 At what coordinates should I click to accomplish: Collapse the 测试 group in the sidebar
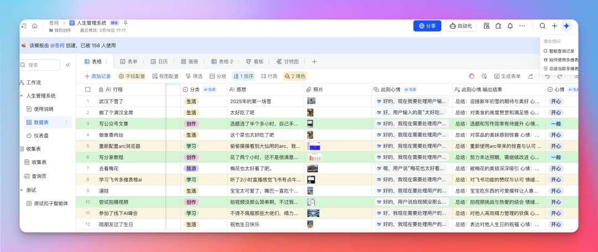(22, 190)
